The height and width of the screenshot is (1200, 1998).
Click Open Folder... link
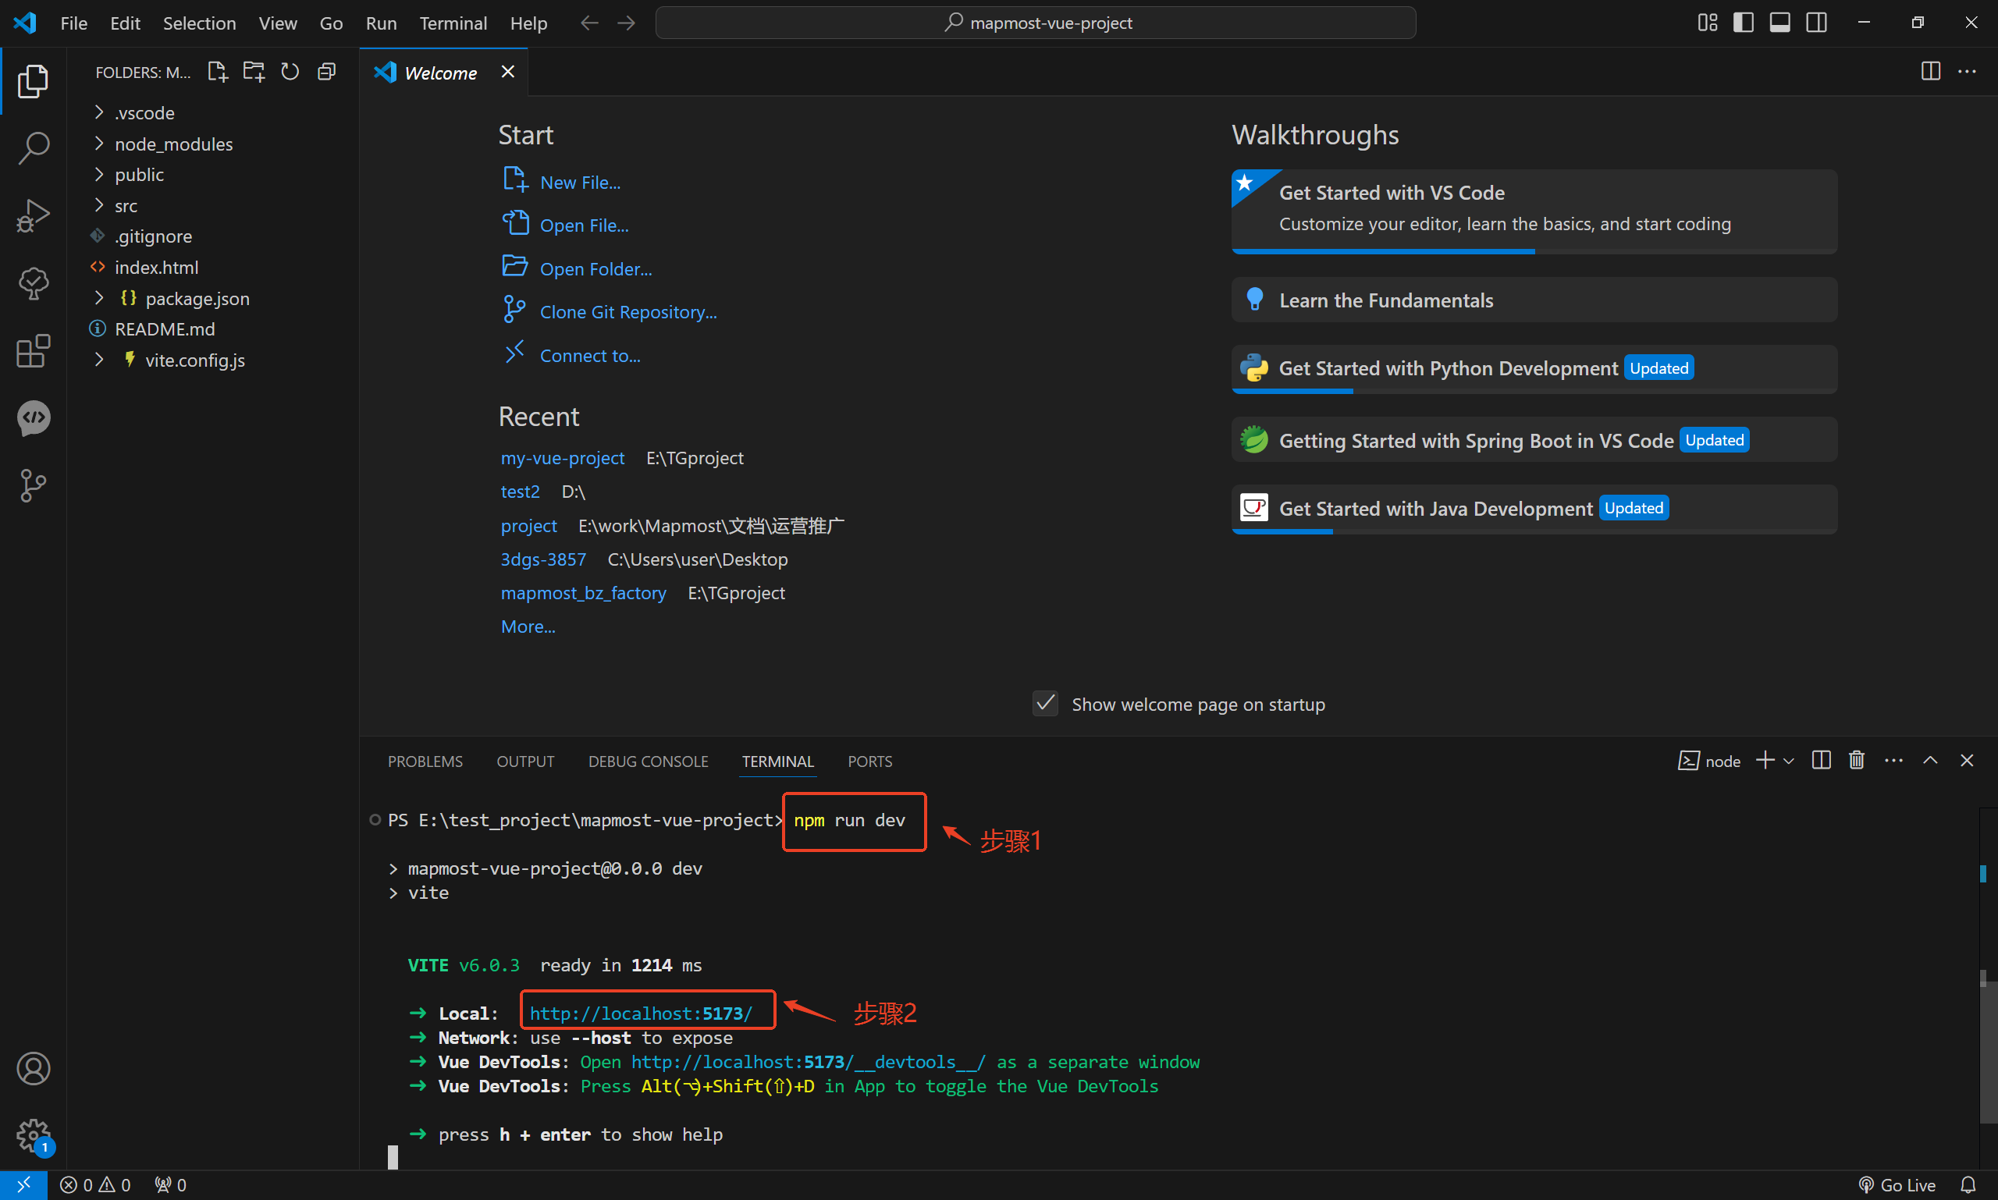coord(595,268)
